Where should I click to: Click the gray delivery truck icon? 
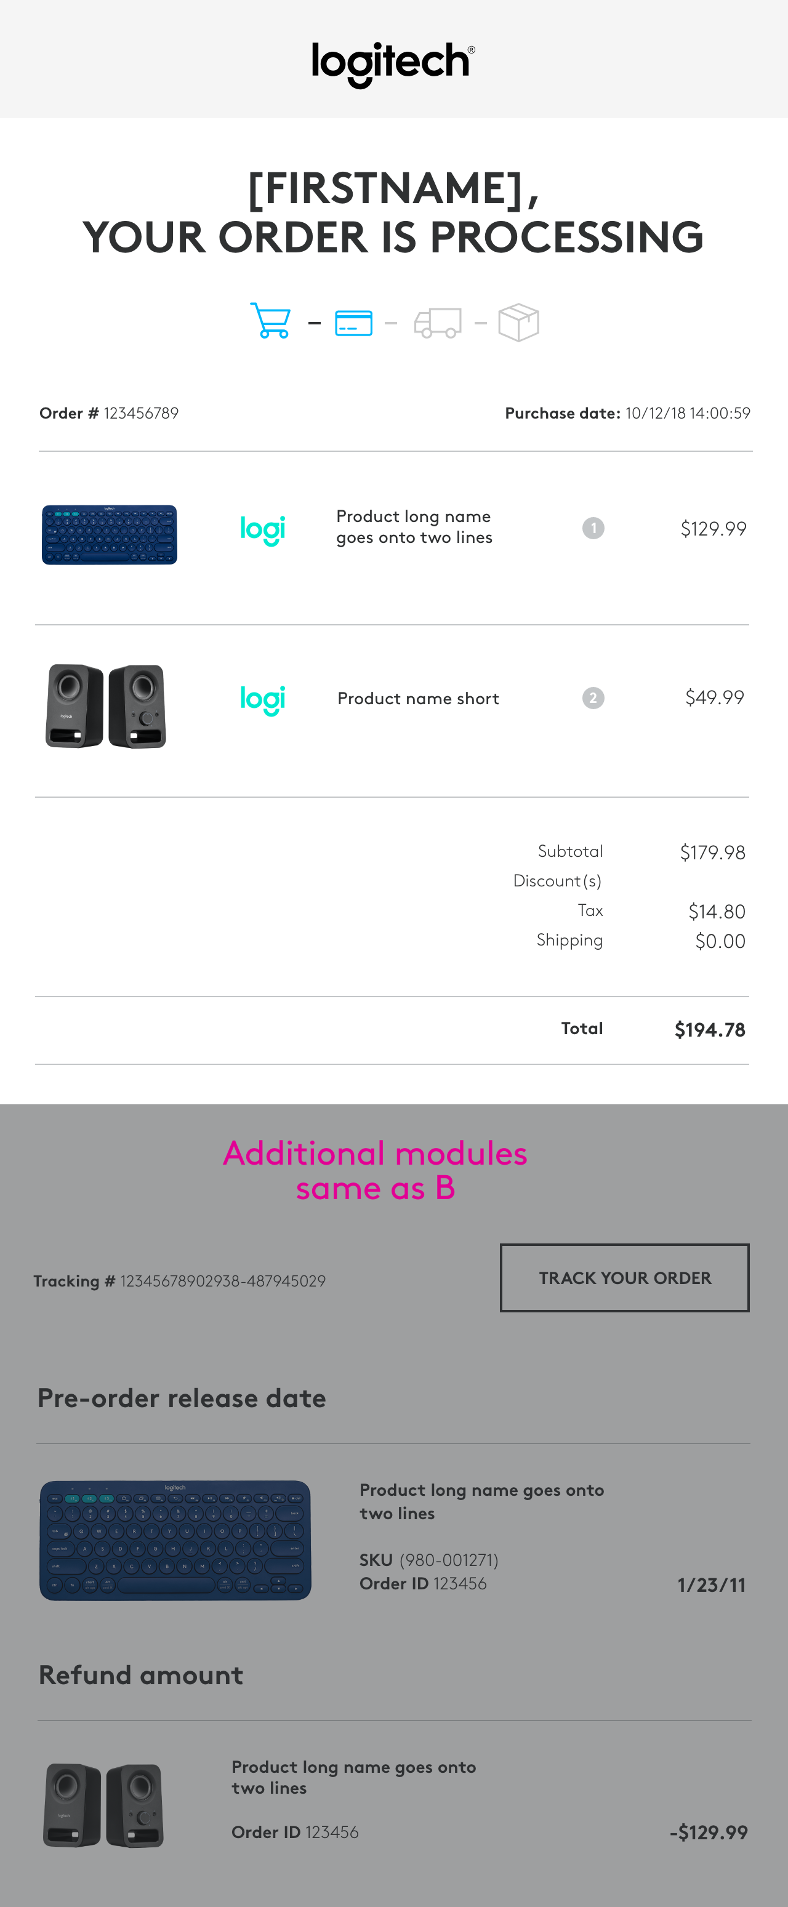438,323
